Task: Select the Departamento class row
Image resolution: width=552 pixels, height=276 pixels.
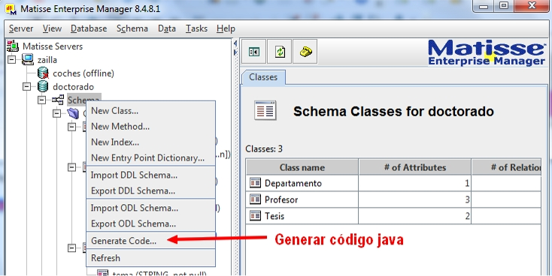Action: [x=393, y=183]
